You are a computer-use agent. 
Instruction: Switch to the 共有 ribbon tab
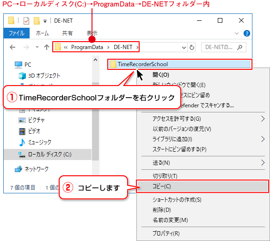(x=67, y=33)
